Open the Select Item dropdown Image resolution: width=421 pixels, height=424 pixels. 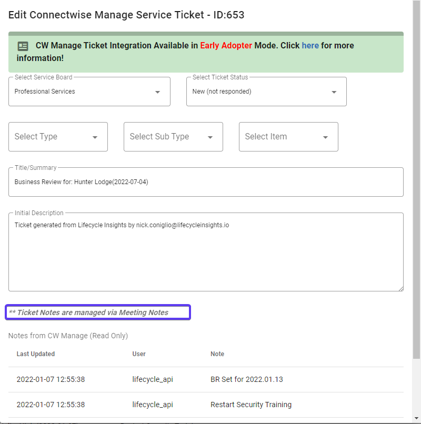[x=288, y=137]
